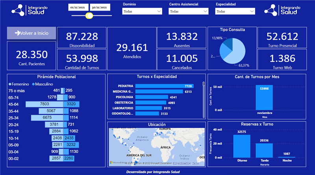Click the Femenino legend marker

(x=10, y=84)
